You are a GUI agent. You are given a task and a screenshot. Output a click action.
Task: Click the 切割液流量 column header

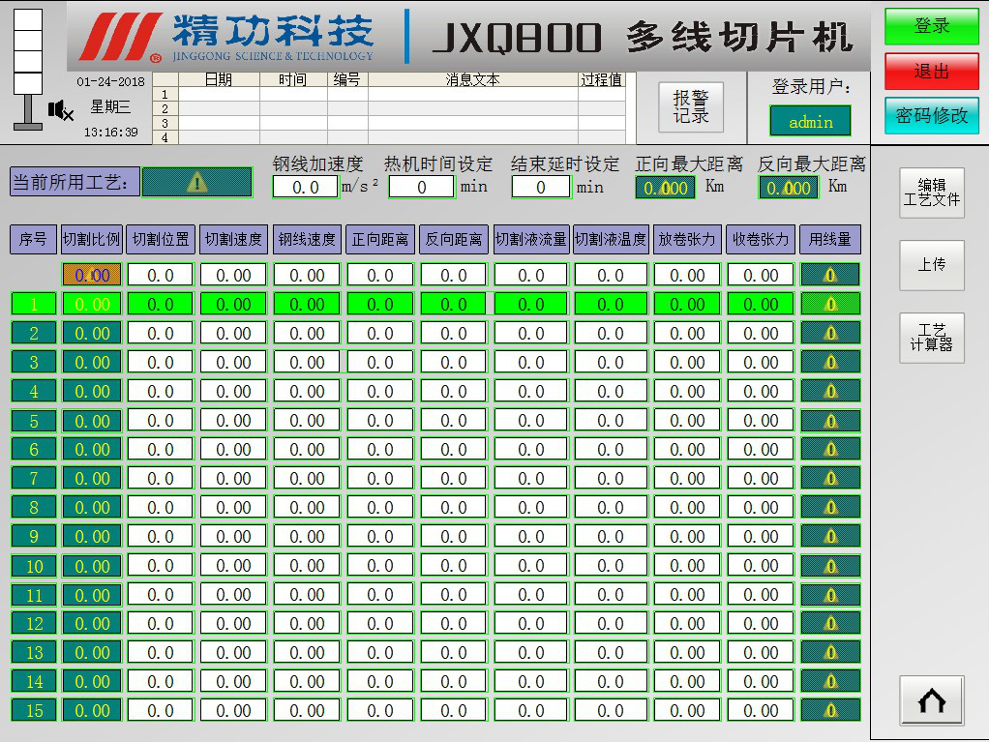click(531, 240)
